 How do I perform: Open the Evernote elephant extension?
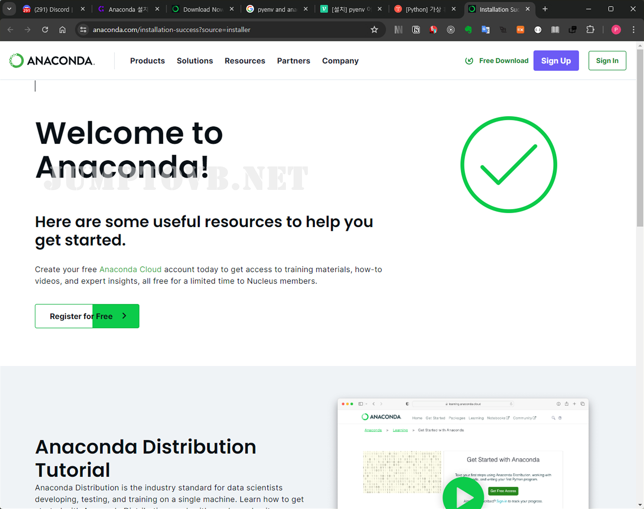[x=468, y=30]
